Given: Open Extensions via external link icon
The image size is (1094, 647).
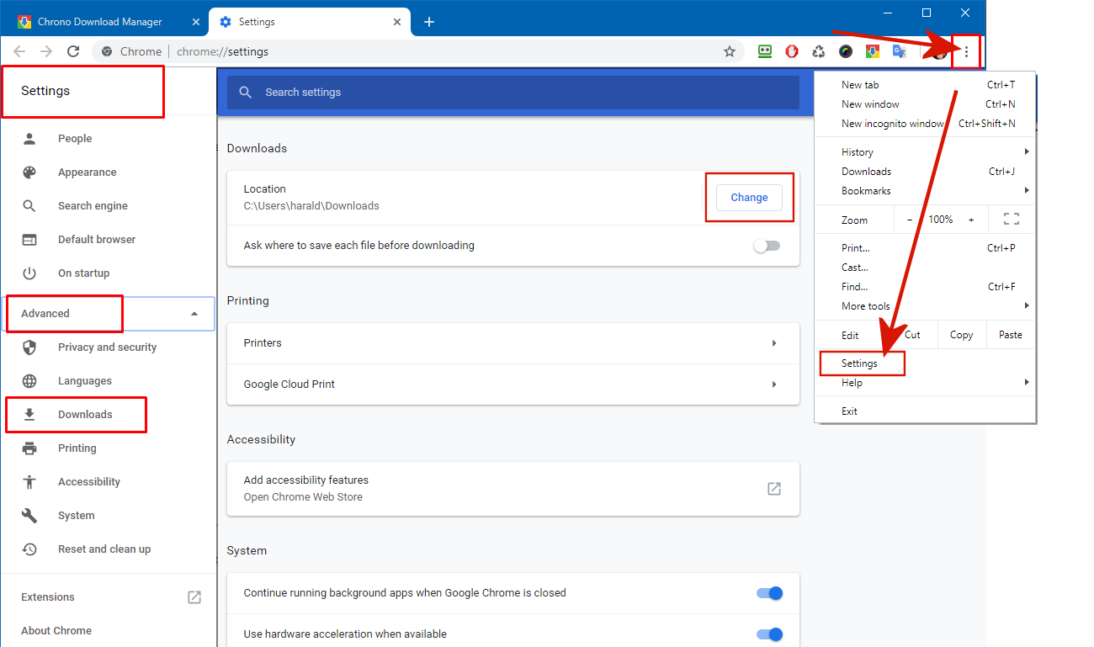Looking at the screenshot, I should coord(194,597).
